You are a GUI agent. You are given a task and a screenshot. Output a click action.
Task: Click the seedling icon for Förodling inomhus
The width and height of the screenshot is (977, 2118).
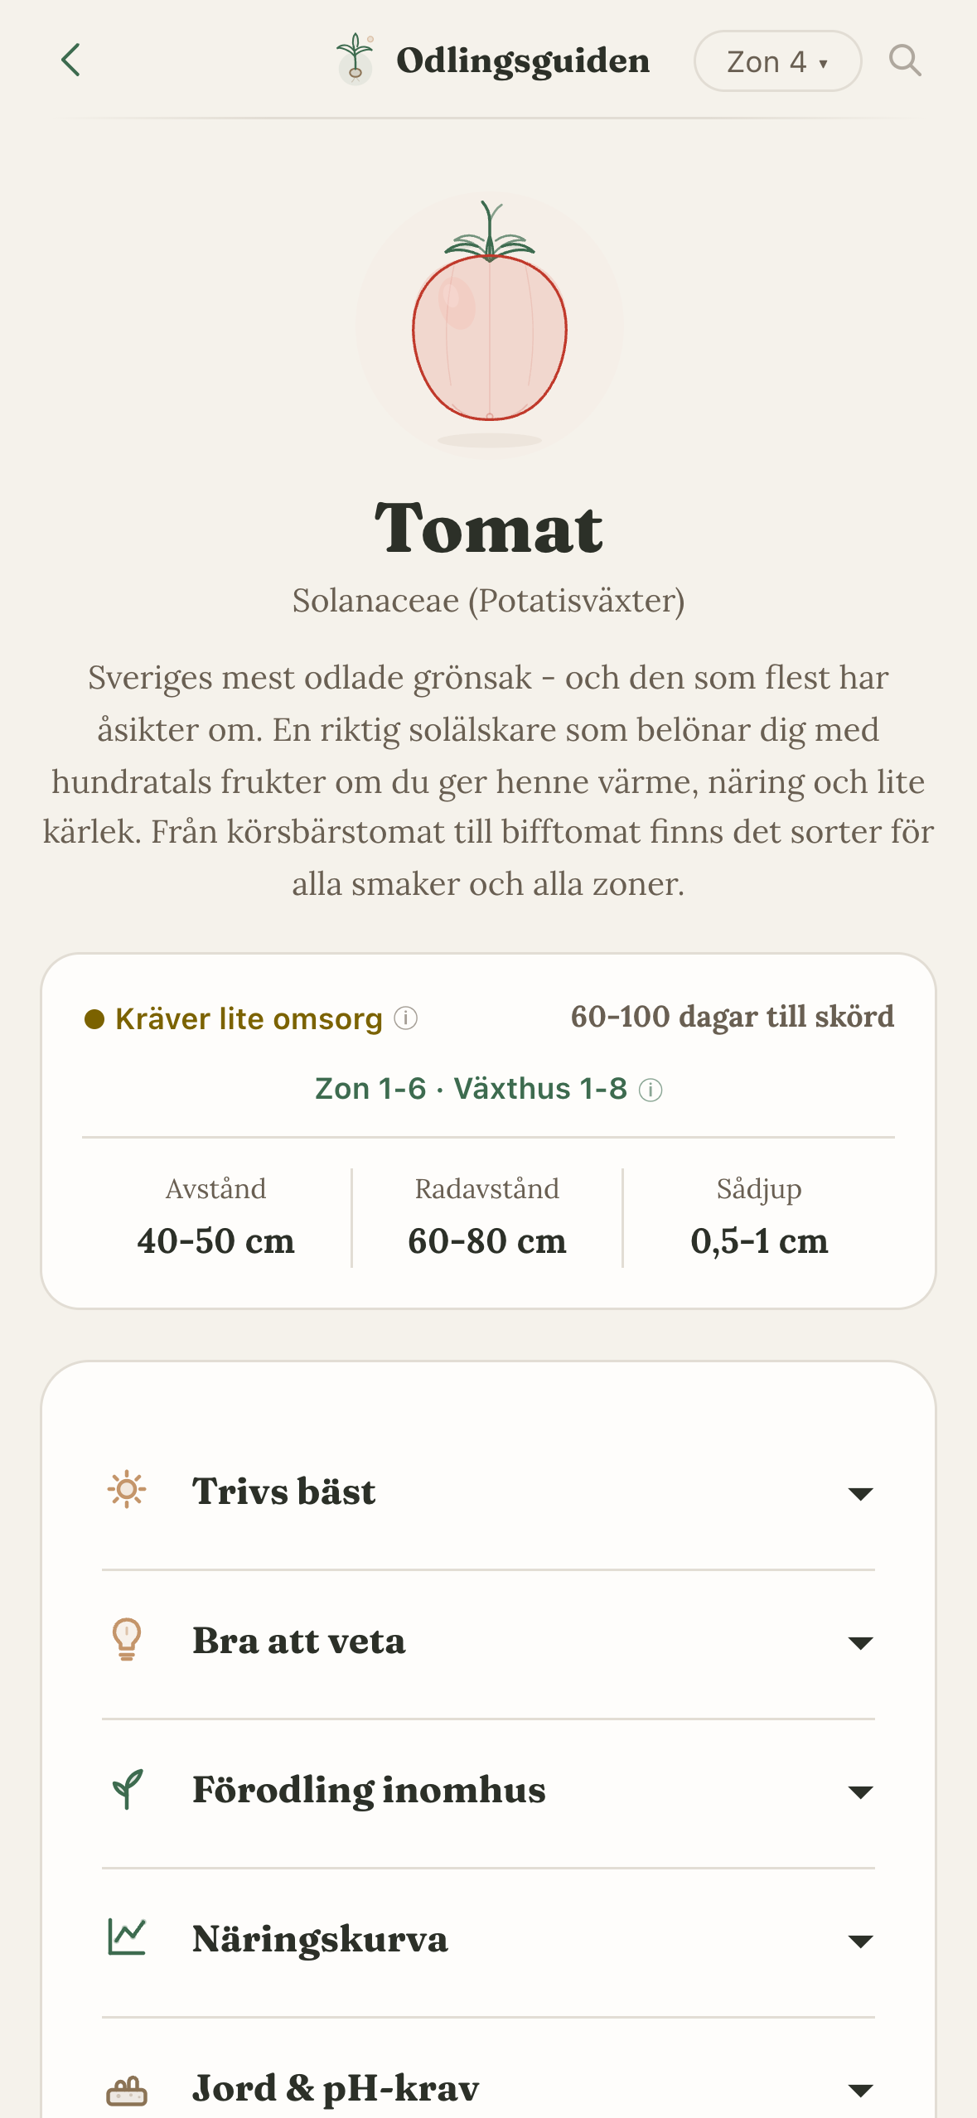(x=127, y=1789)
